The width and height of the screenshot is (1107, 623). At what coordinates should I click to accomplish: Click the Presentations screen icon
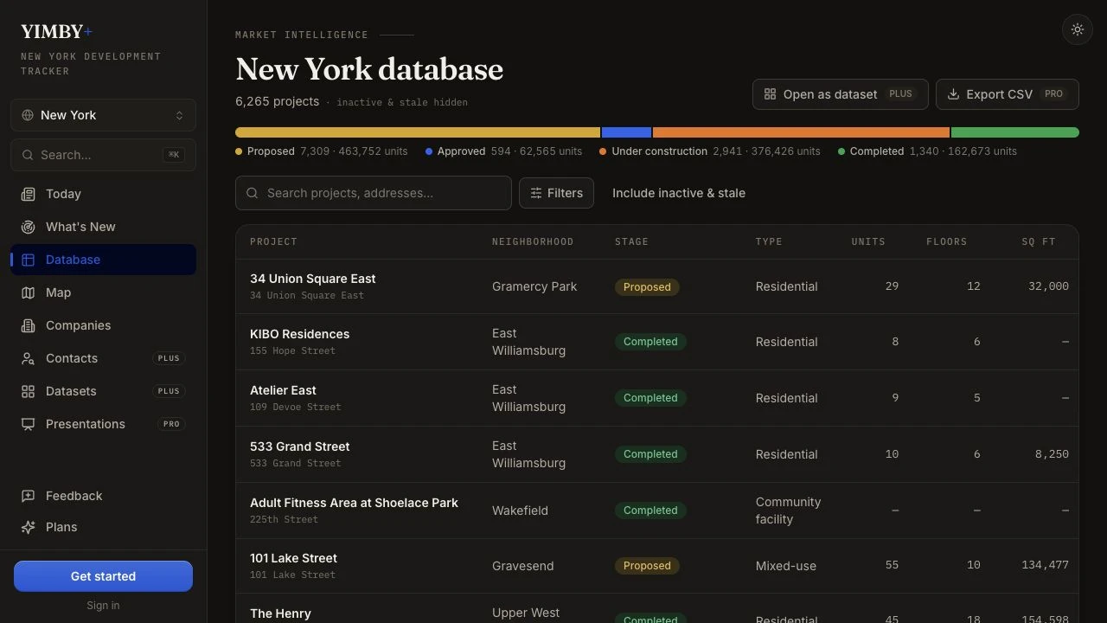(29, 424)
